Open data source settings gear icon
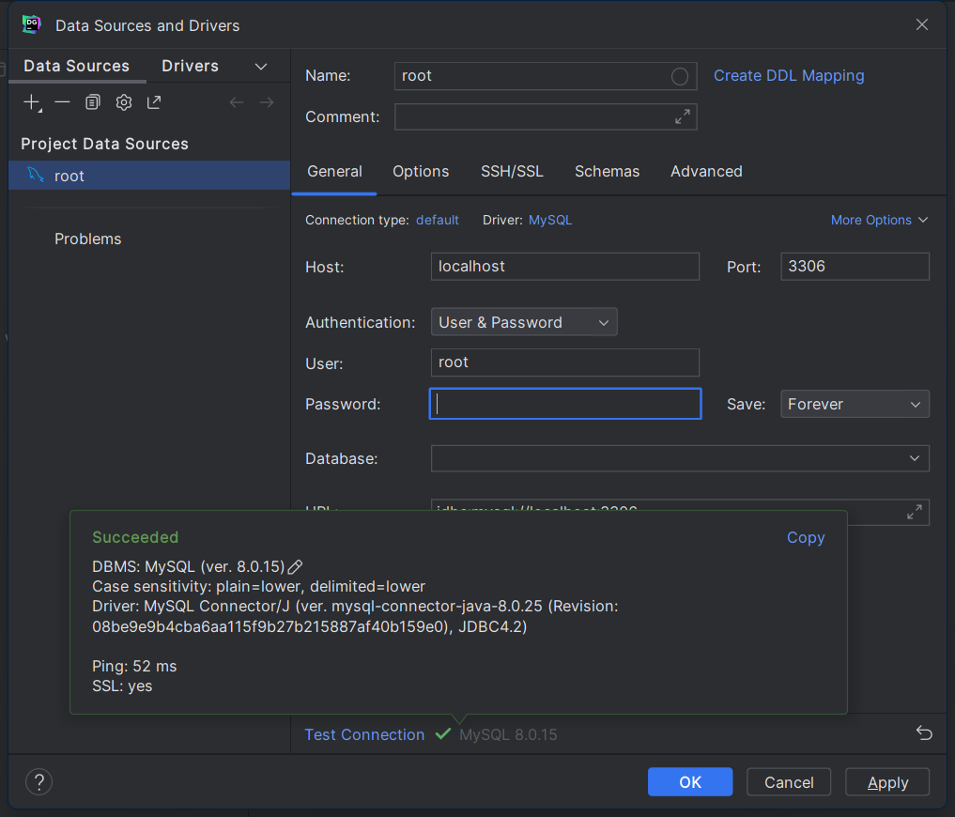955x817 pixels. coord(124,102)
